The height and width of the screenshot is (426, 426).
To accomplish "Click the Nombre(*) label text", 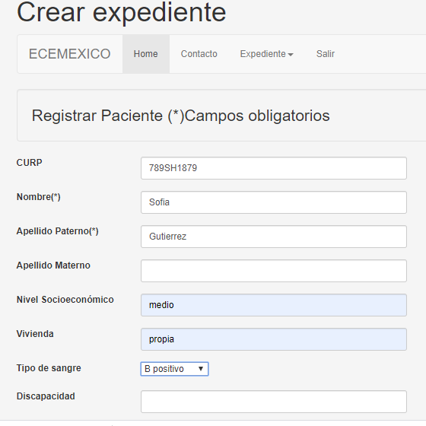I will pyautogui.click(x=39, y=197).
